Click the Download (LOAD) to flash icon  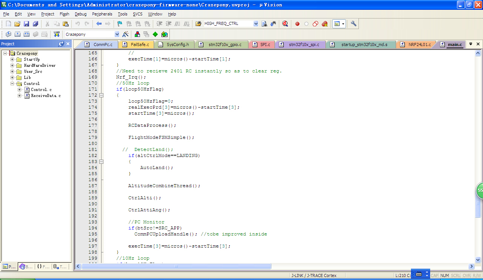click(x=57, y=34)
